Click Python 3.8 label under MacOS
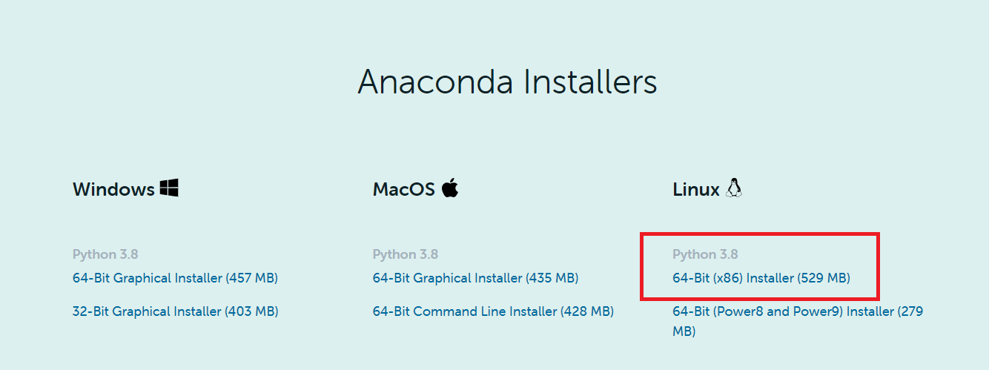Screen dimensions: 989x370 405,254
